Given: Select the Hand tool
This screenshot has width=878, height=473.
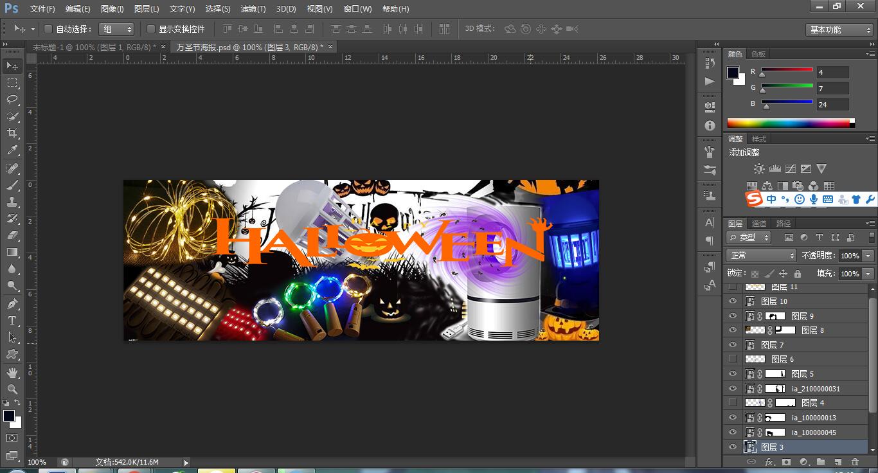Looking at the screenshot, I should [12, 372].
